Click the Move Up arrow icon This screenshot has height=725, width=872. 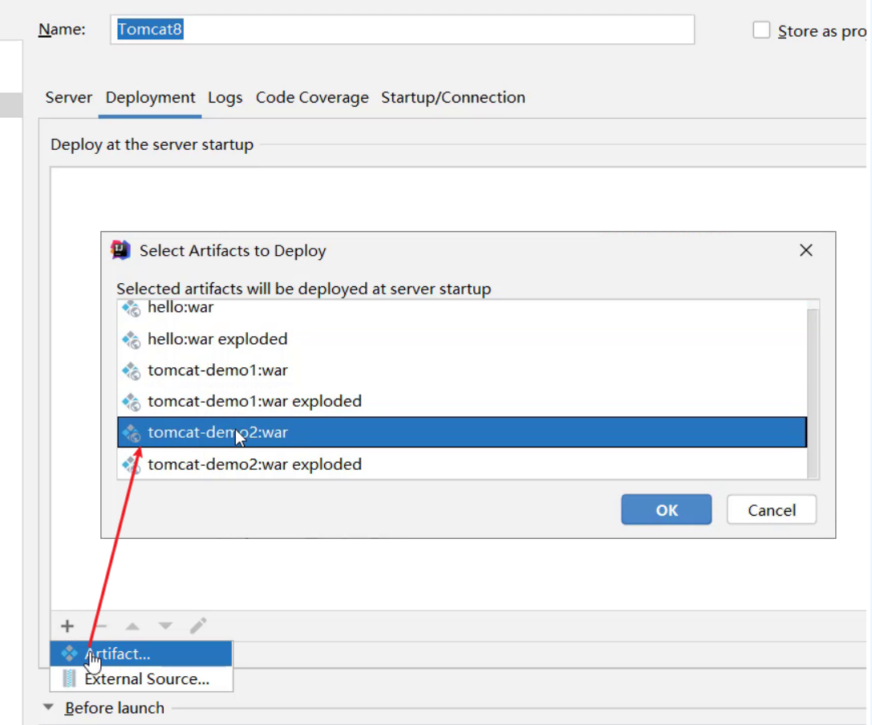tap(132, 626)
